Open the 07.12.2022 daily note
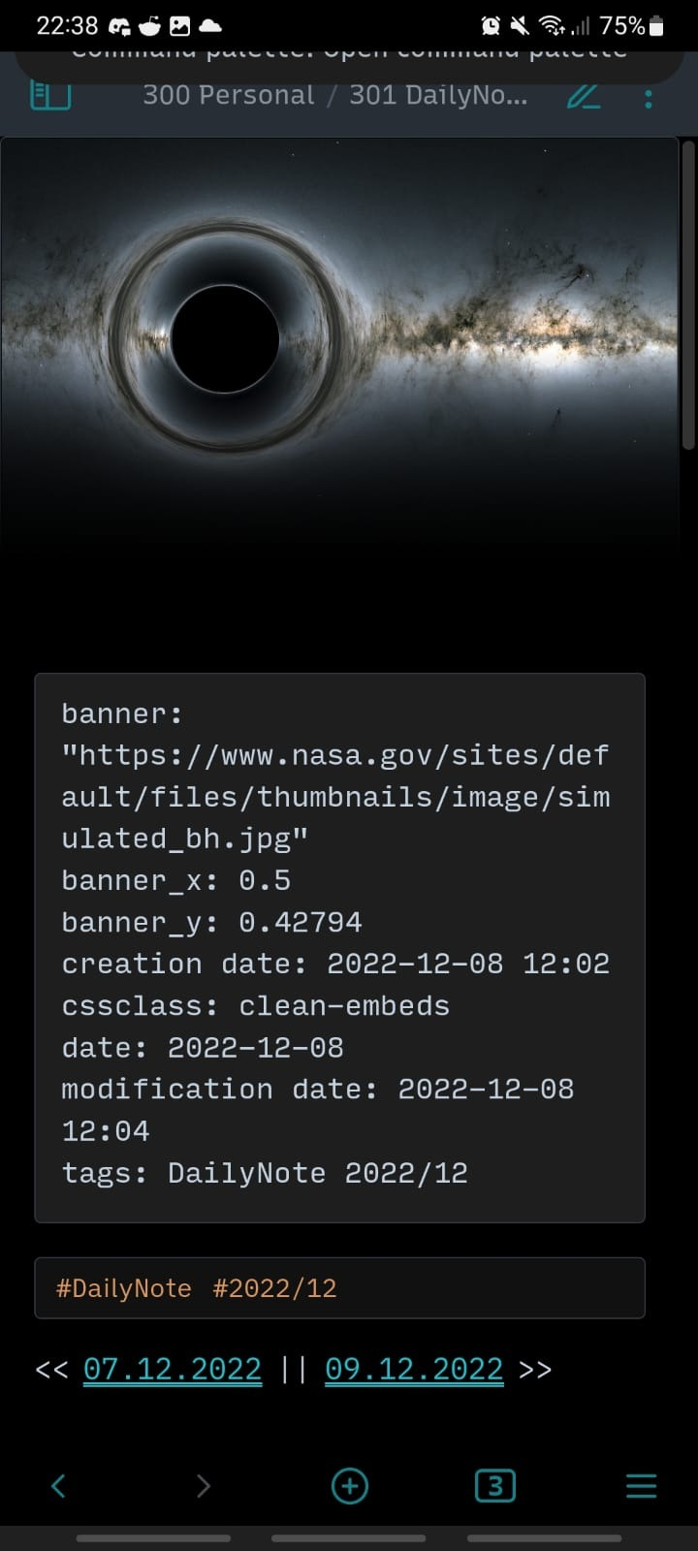Screen dimensions: 698x1551 (173, 1369)
